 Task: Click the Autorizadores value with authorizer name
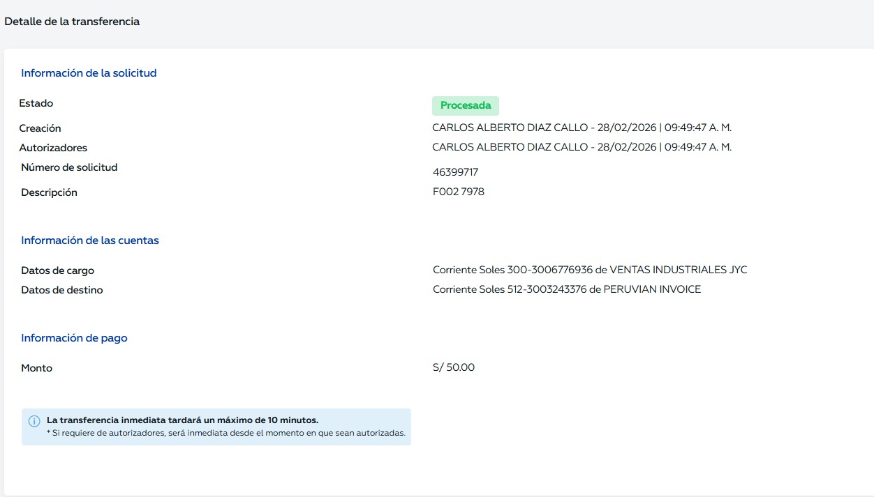pyautogui.click(x=582, y=147)
